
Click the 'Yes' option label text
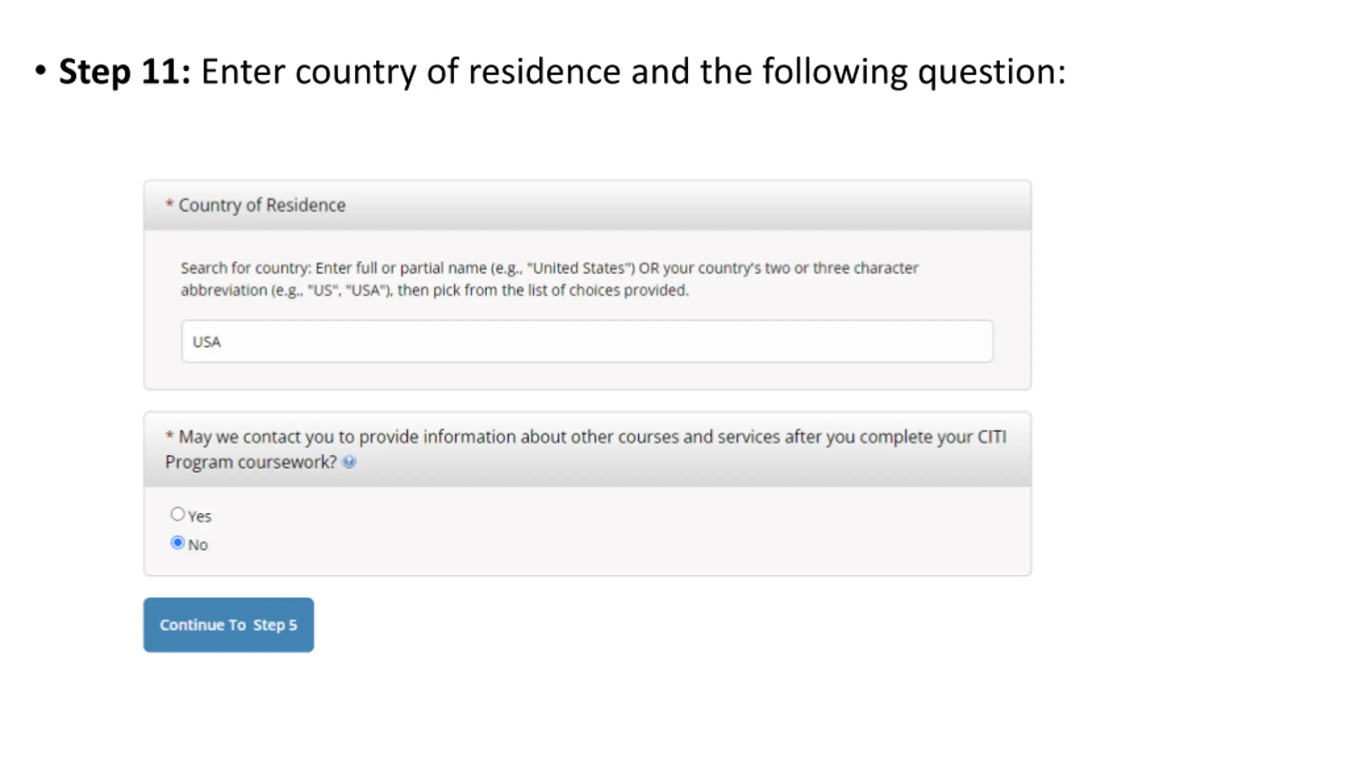click(200, 516)
